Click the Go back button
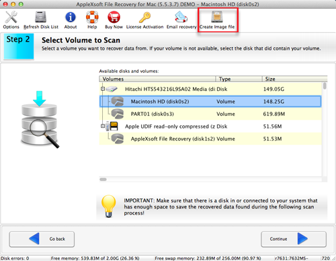The width and height of the screenshot is (336, 261). coord(42,239)
